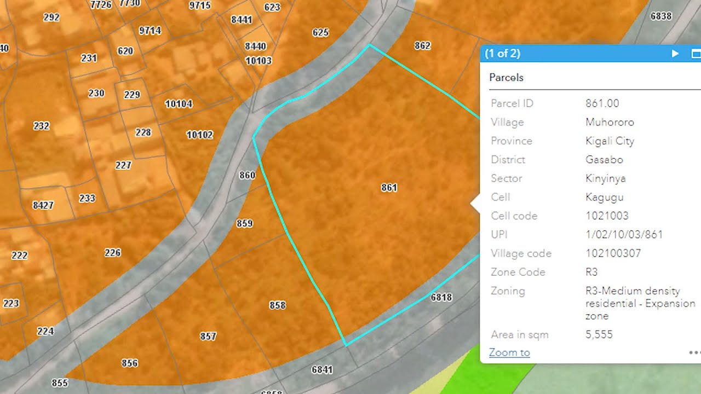Click the Village value Muhororo
This screenshot has width=701, height=394.
(x=610, y=122)
